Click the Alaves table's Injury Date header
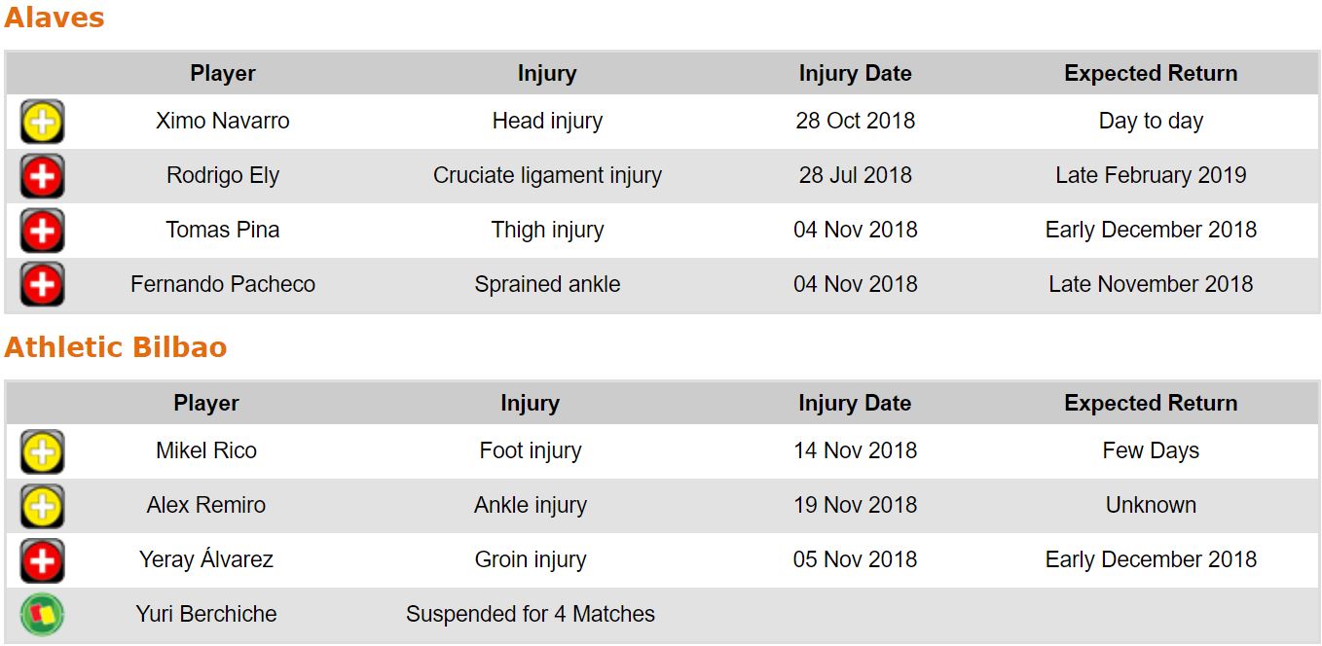Viewport: 1322px width, 646px height. click(855, 73)
